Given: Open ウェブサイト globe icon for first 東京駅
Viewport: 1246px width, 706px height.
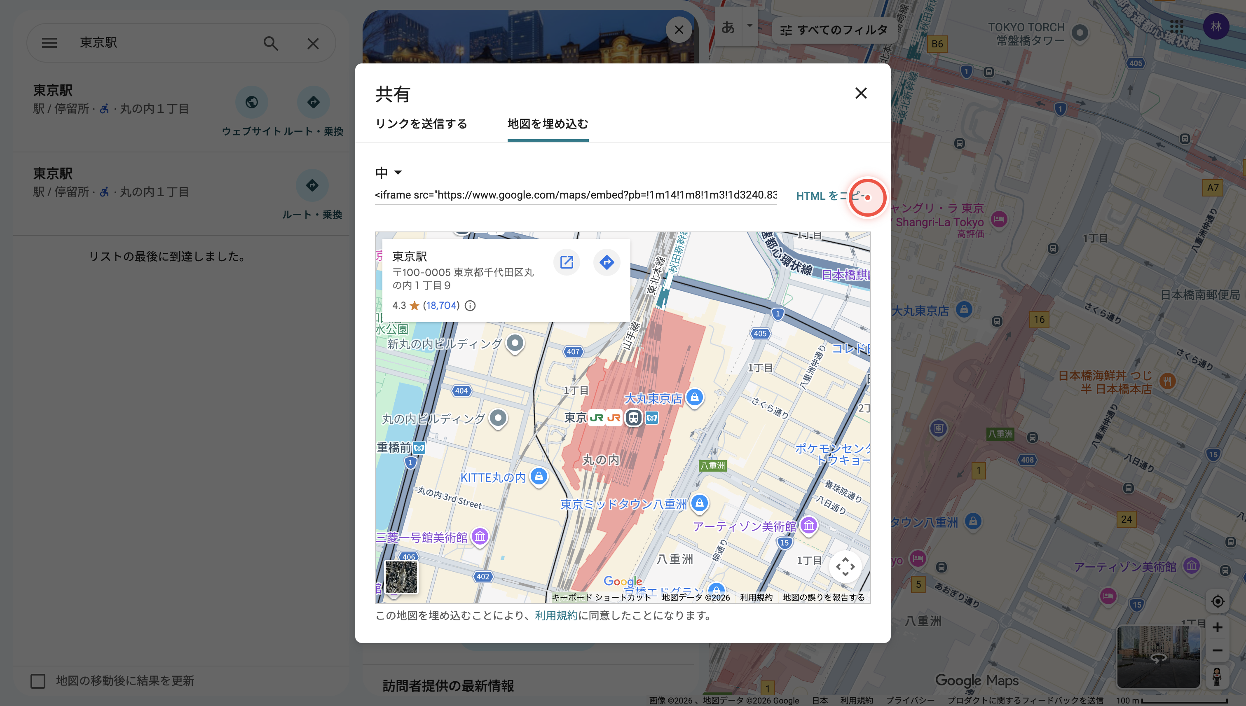Looking at the screenshot, I should pyautogui.click(x=252, y=102).
